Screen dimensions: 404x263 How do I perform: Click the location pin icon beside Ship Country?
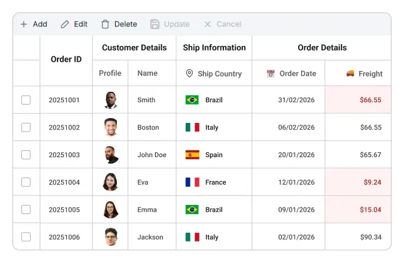[189, 73]
